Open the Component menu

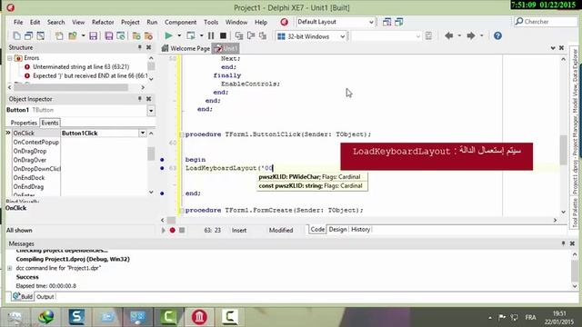(180, 22)
